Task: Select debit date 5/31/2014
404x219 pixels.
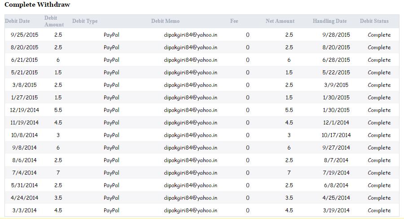Action: tap(25, 185)
